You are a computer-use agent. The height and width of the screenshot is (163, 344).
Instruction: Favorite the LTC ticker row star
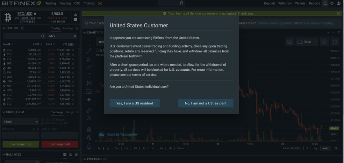pyautogui.click(x=73, y=68)
